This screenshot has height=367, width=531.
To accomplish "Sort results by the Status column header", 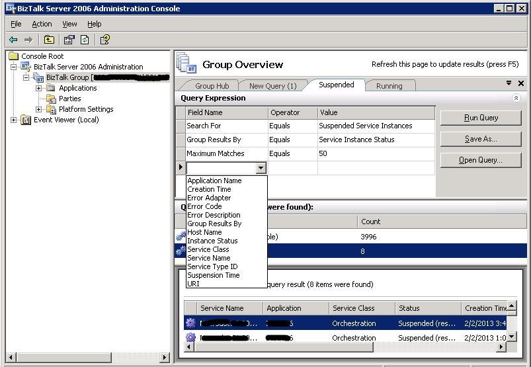I will click(428, 308).
